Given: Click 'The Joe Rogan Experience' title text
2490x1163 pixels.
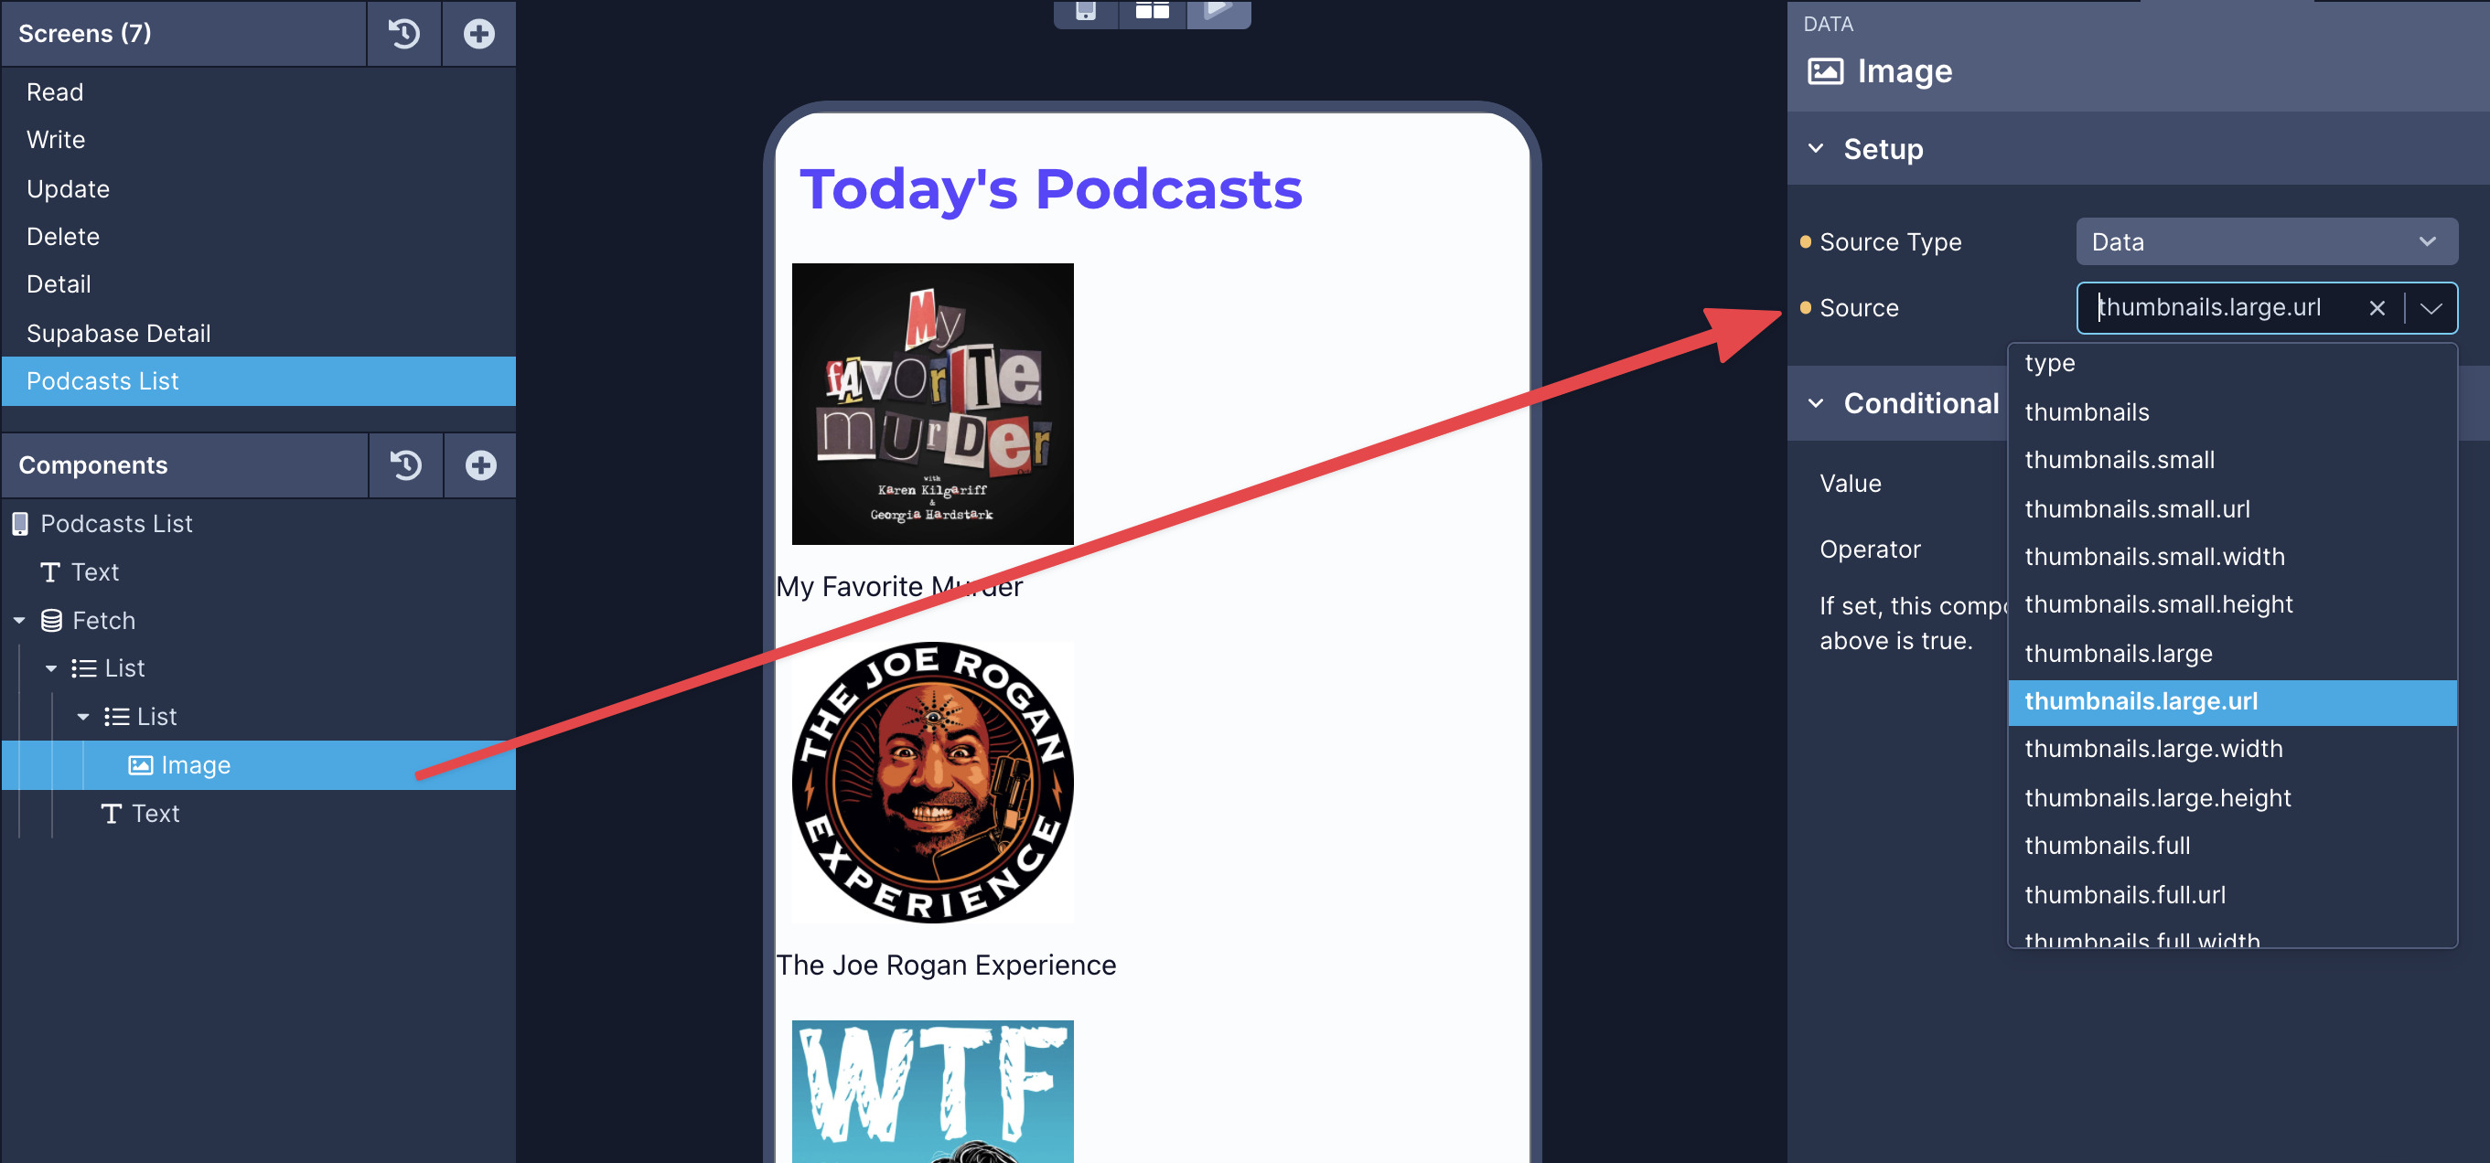Looking at the screenshot, I should coord(945,966).
